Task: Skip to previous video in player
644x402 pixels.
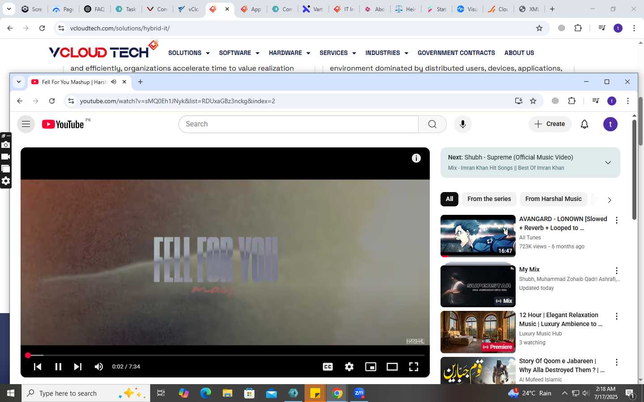Action: 38,367
